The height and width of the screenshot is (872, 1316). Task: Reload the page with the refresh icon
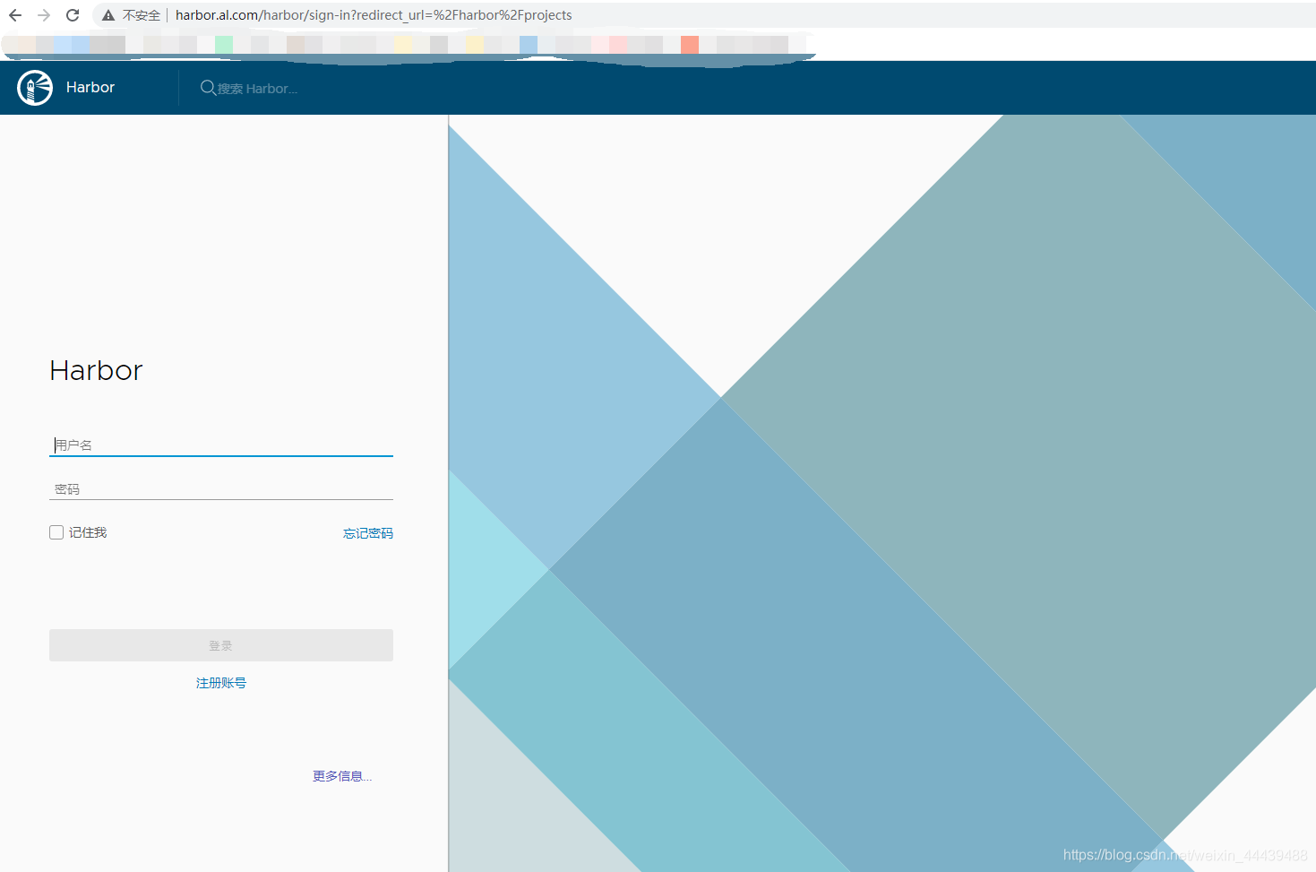click(x=73, y=15)
